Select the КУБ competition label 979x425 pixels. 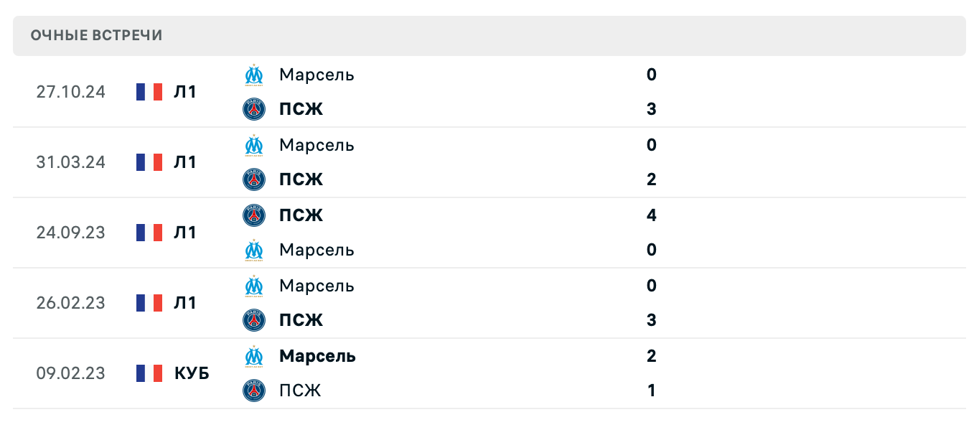click(x=192, y=373)
